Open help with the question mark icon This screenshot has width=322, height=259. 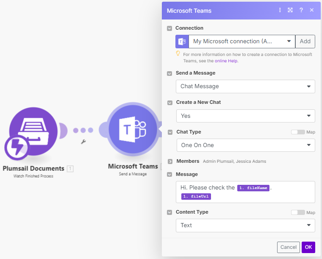[x=301, y=10]
